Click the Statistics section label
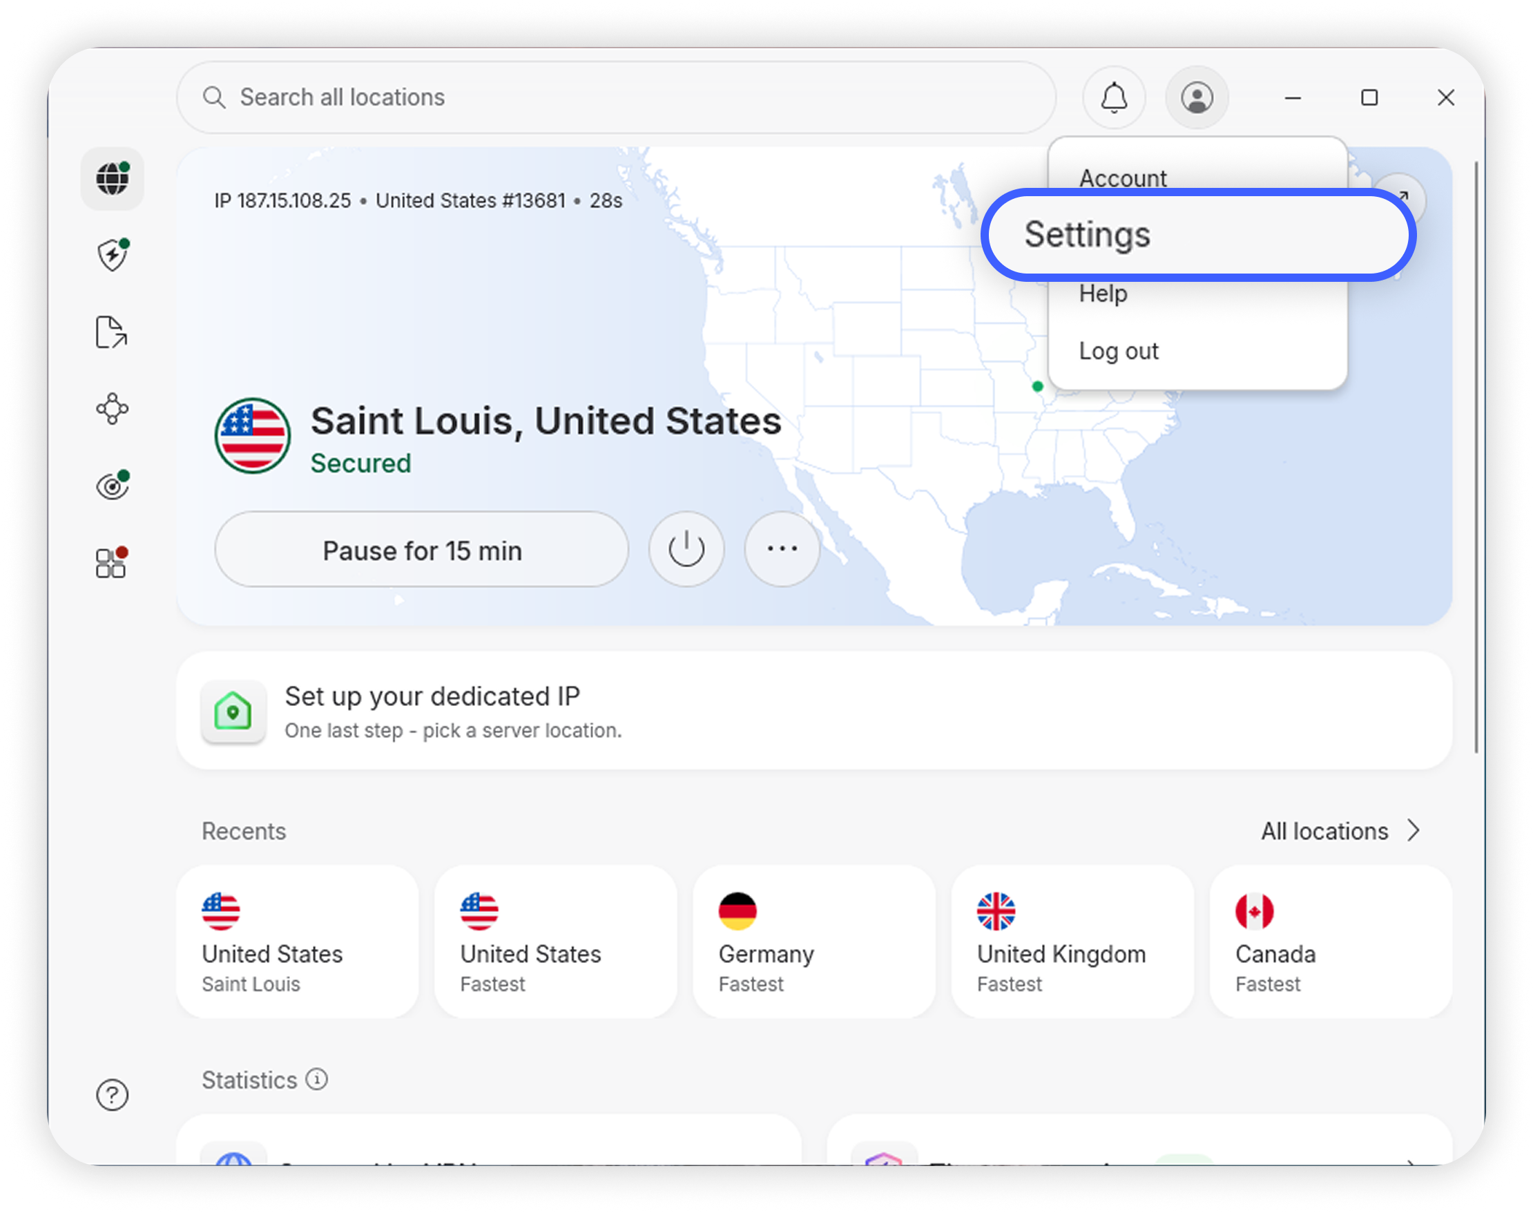This screenshot has height=1213, width=1533. [x=249, y=1080]
